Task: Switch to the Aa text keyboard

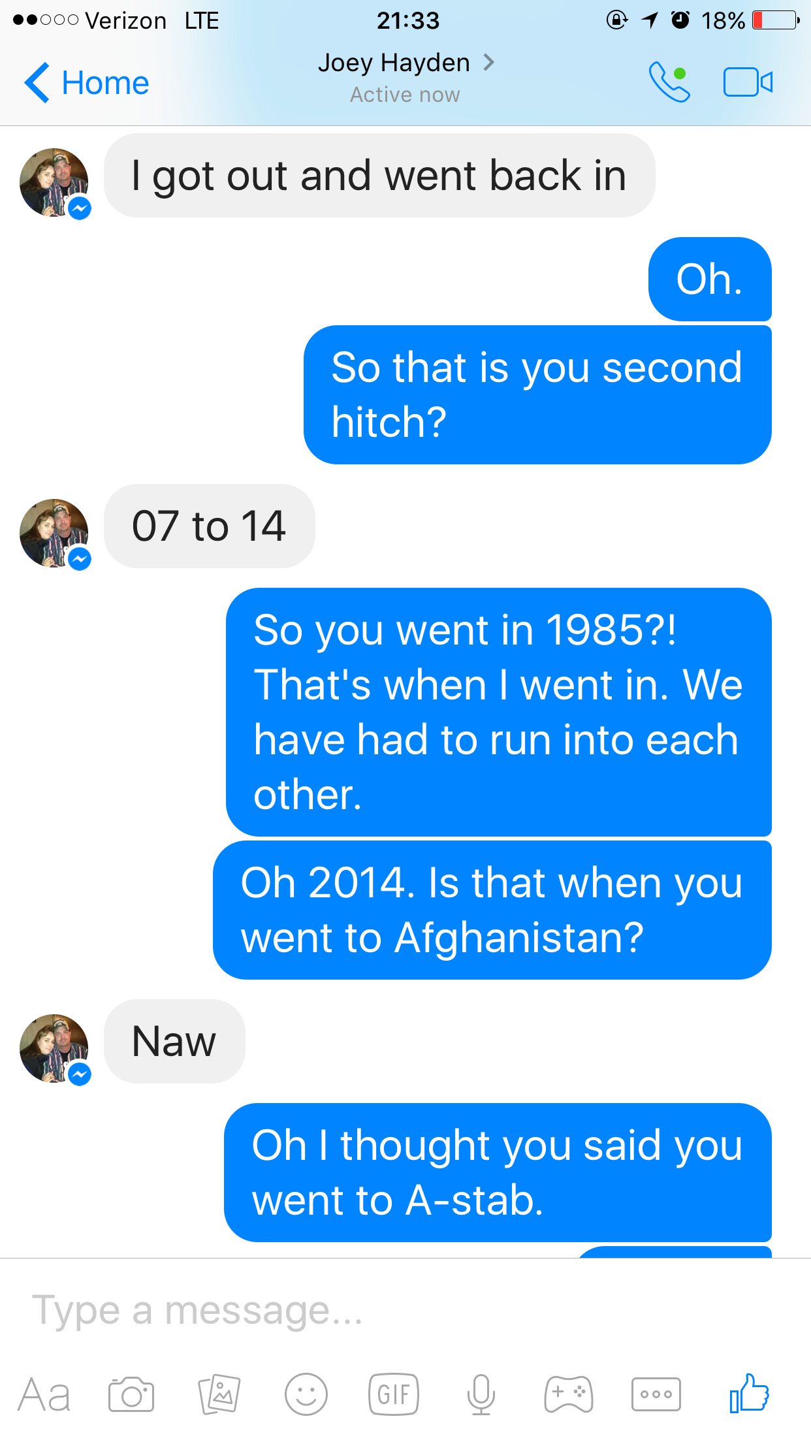Action: coord(44,1395)
